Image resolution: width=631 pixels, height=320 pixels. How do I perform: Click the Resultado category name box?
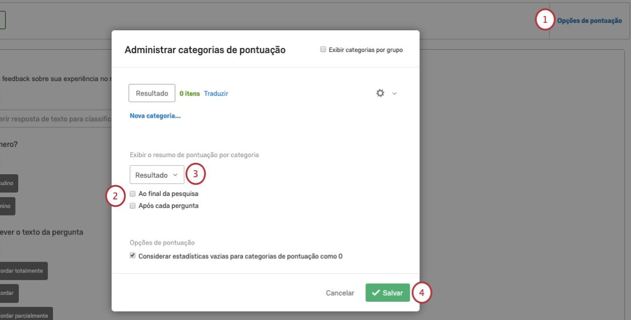click(x=152, y=93)
